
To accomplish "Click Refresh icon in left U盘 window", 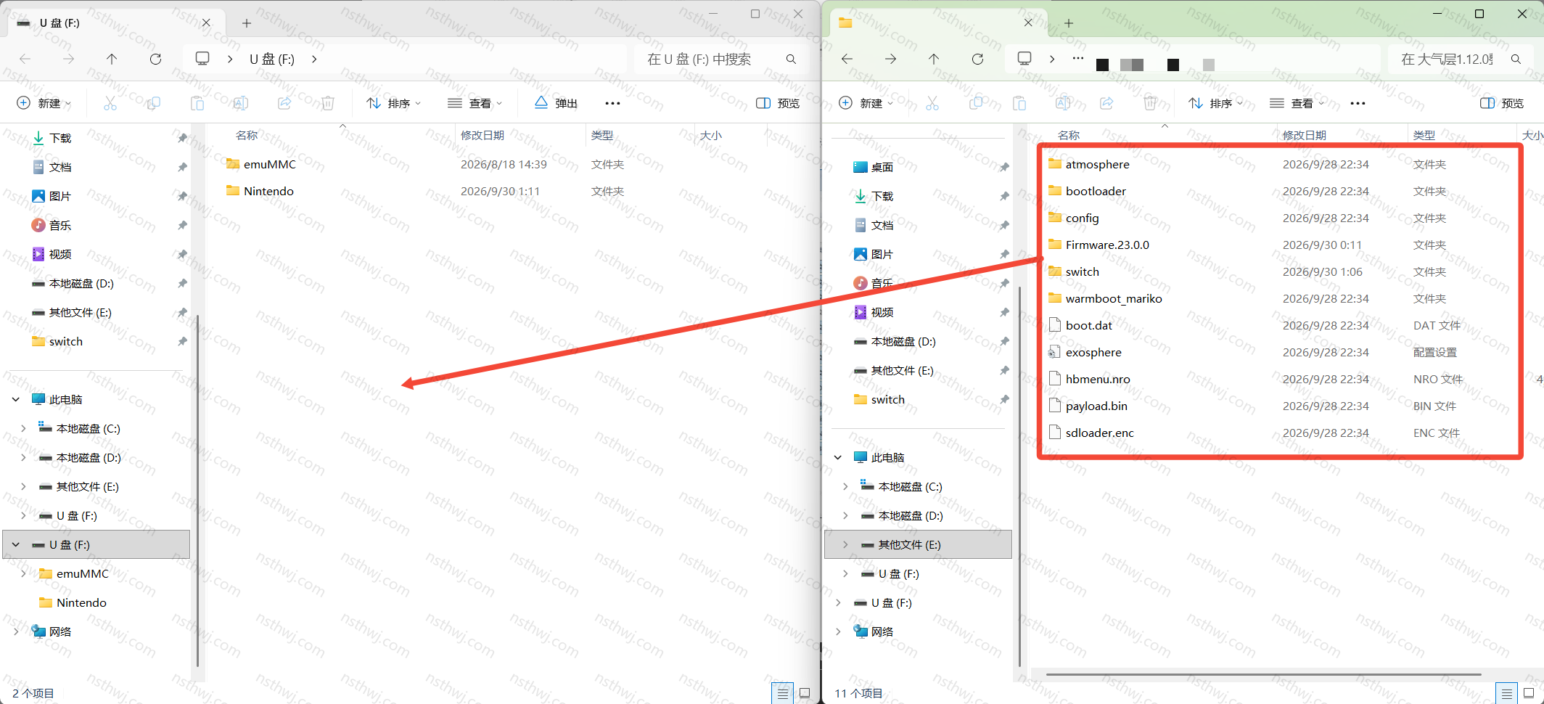I will click(x=155, y=59).
